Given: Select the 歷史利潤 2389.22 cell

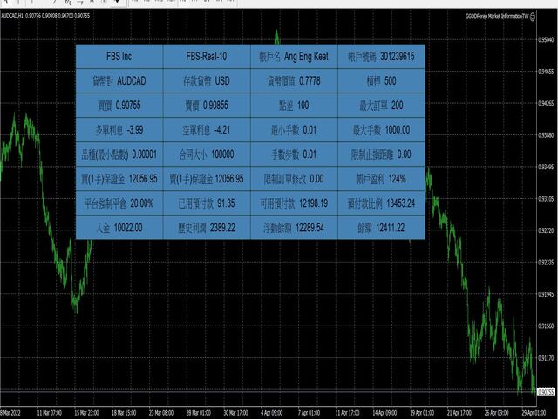Looking at the screenshot, I should pos(207,228).
